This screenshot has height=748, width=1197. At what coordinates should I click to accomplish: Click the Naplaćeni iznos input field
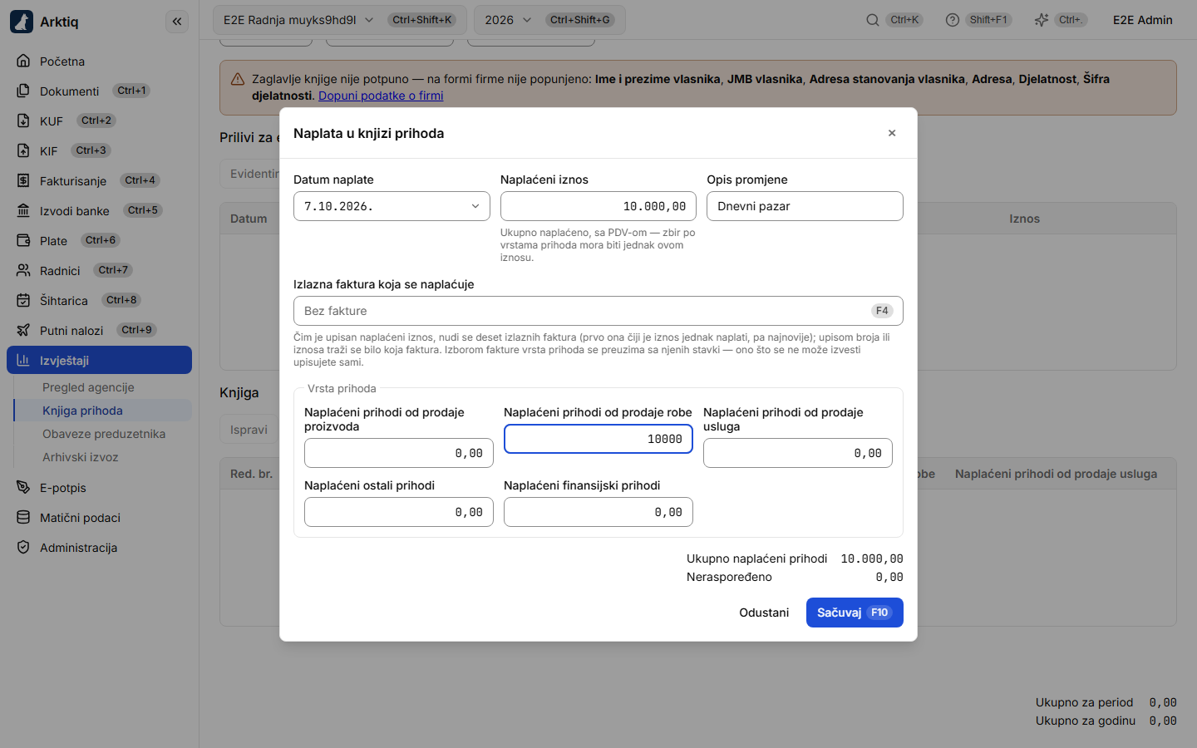point(598,206)
